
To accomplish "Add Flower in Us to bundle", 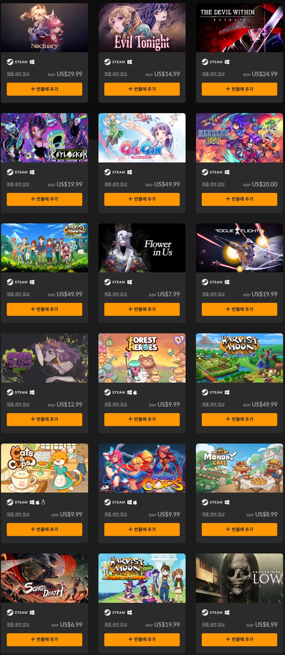I will 142,309.
